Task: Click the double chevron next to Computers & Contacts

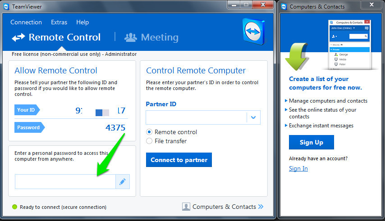Action: pyautogui.click(x=261, y=207)
